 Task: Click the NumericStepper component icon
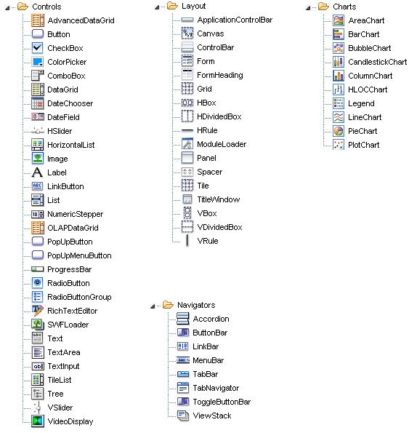38,214
